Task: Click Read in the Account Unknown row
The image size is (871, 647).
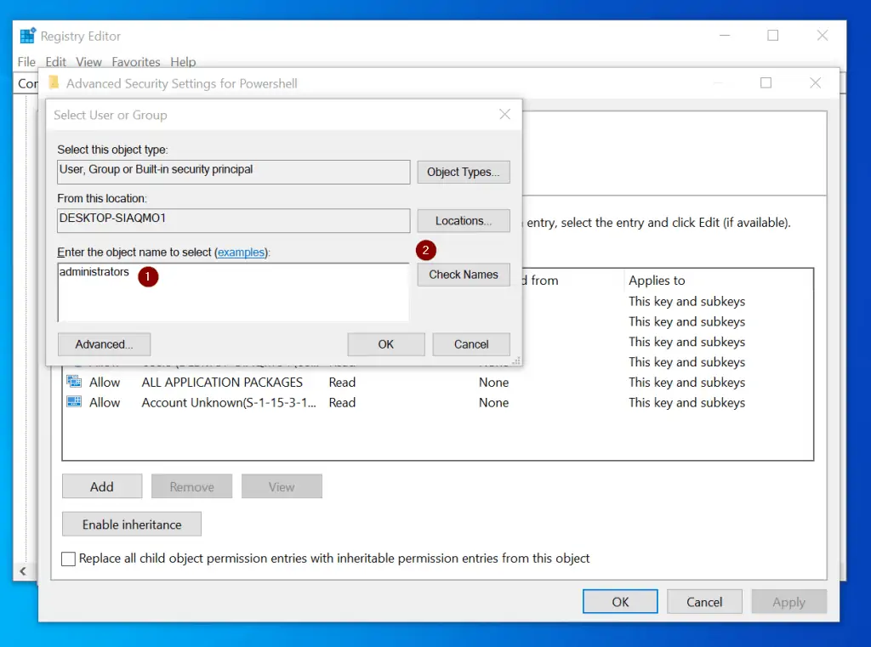Action: pyautogui.click(x=342, y=403)
